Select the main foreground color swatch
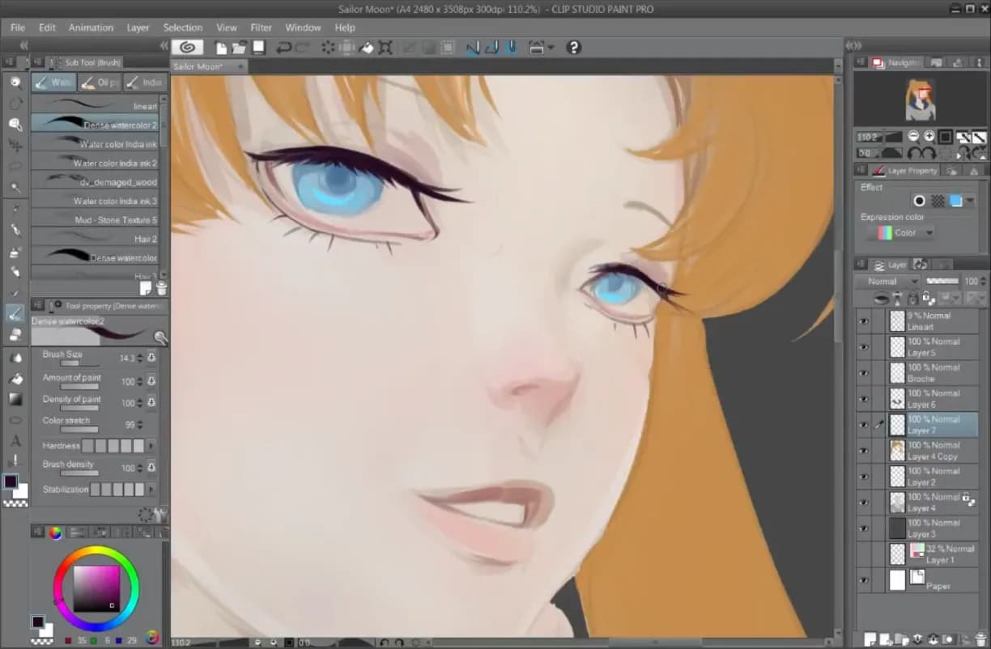The width and height of the screenshot is (991, 649). pos(11,481)
